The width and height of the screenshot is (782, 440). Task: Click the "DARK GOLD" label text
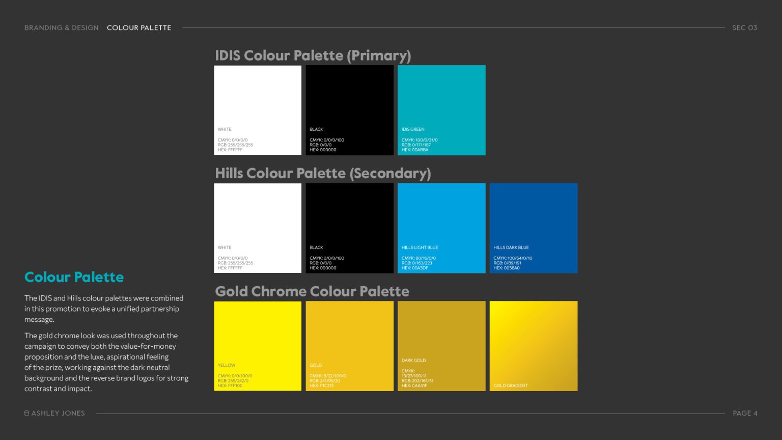coord(414,361)
